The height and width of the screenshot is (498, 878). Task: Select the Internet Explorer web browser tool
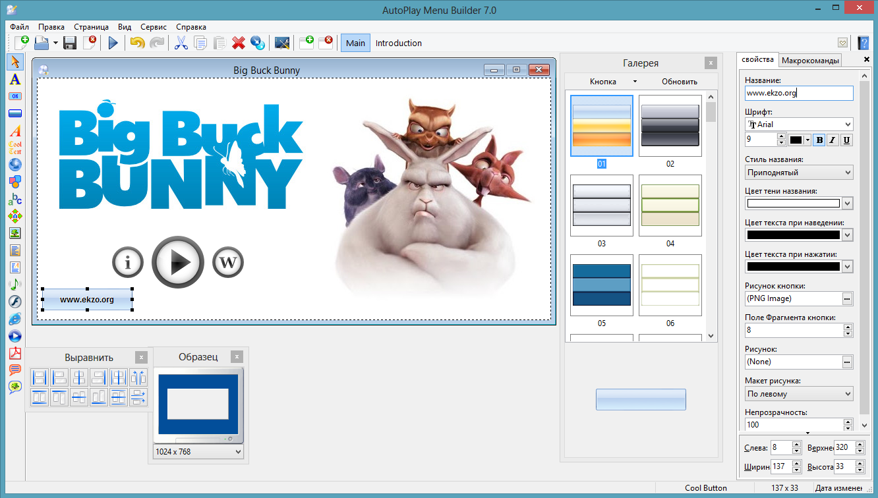point(15,319)
